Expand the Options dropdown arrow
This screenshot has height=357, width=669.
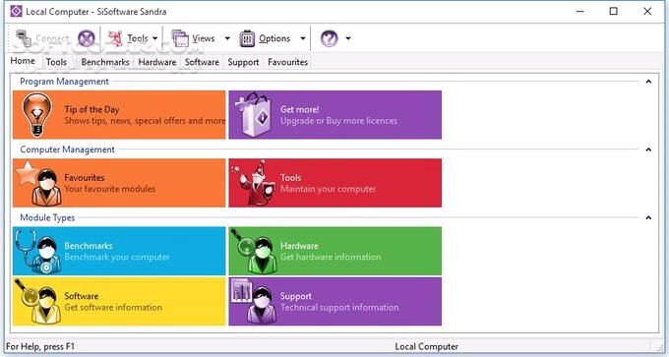coord(302,38)
